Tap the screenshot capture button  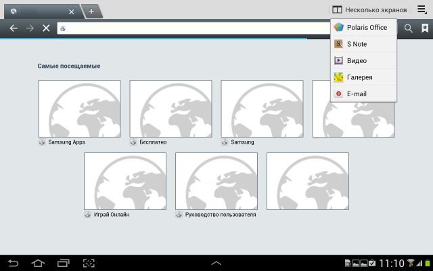point(89,263)
